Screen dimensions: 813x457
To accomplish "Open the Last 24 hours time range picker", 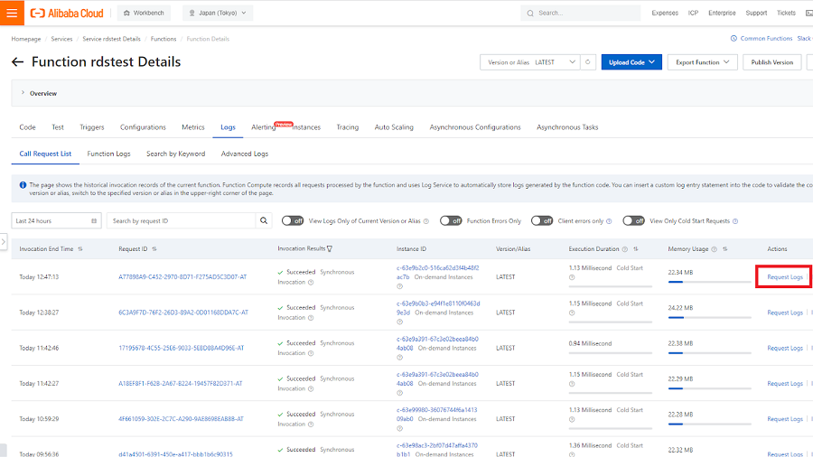I will 56,220.
